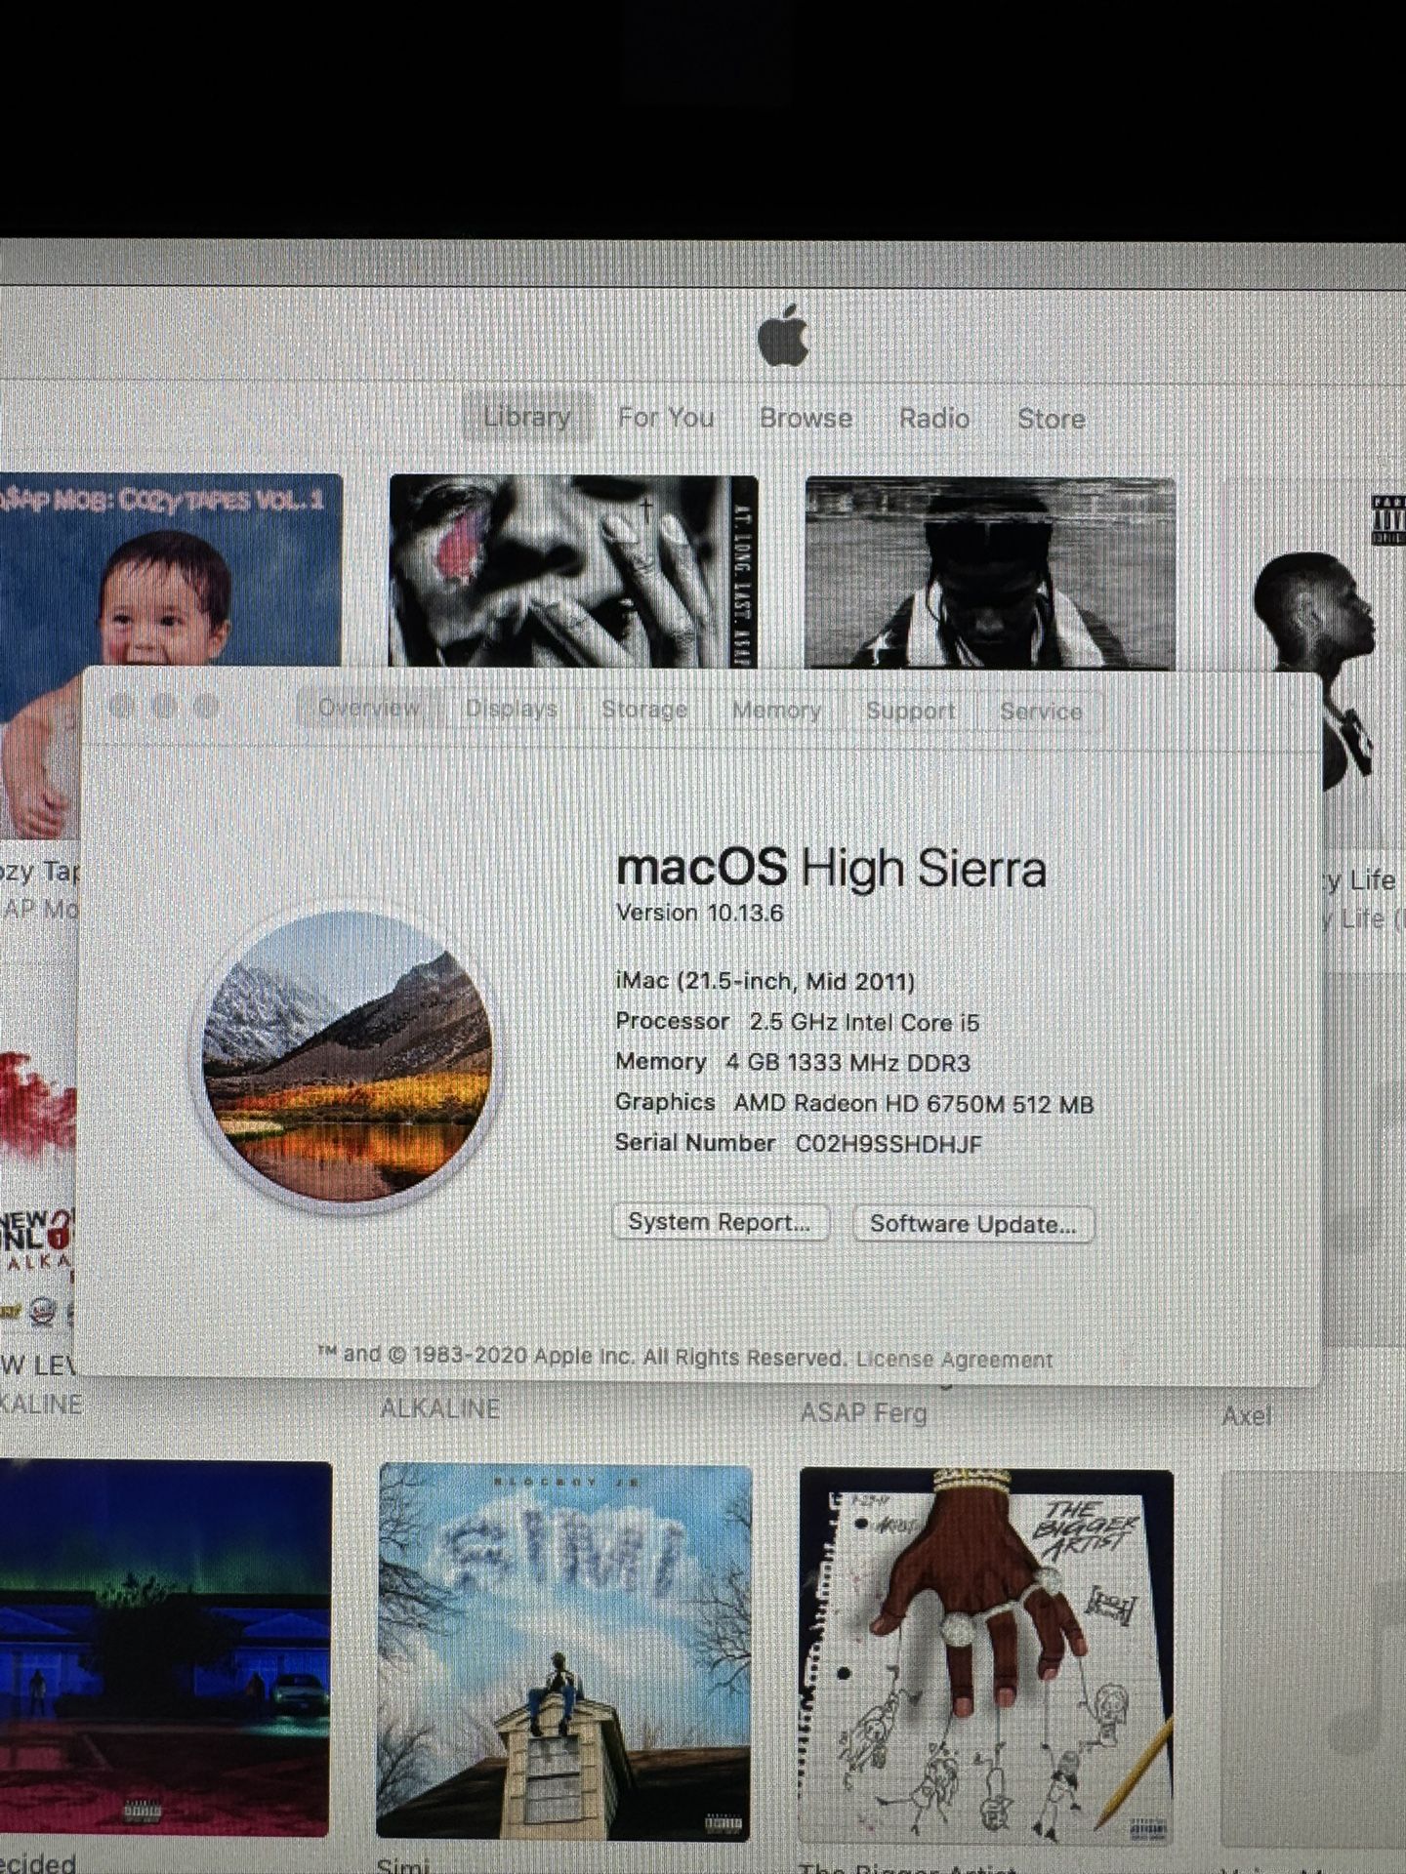Switch to the Library tab
The height and width of the screenshot is (1874, 1406).
point(527,418)
